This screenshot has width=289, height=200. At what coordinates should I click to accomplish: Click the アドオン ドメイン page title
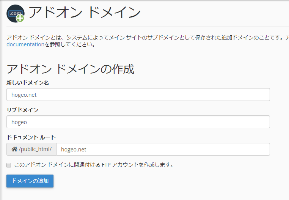pos(85,13)
